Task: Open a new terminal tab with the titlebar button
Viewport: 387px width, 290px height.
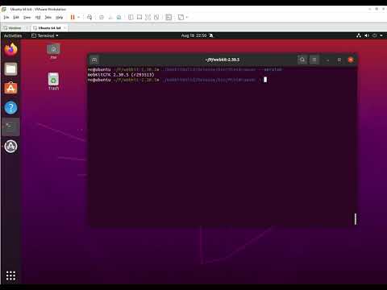Action: [x=94, y=60]
